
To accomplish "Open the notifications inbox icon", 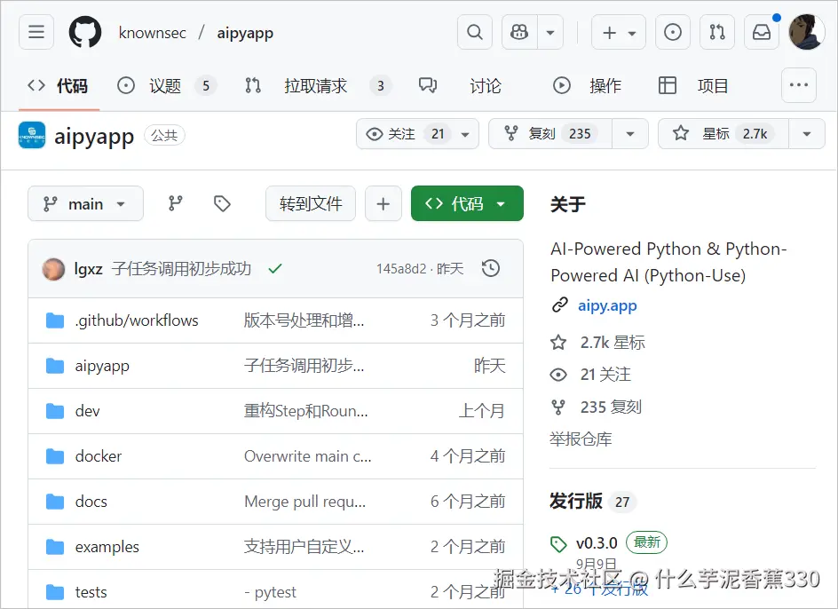I will (x=762, y=32).
